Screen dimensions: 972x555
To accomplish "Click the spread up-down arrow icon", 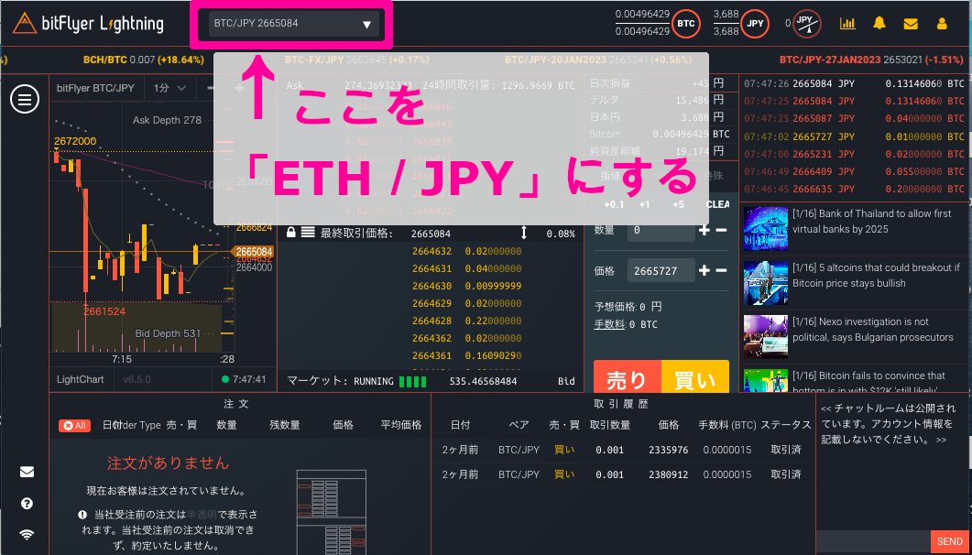I will point(523,233).
